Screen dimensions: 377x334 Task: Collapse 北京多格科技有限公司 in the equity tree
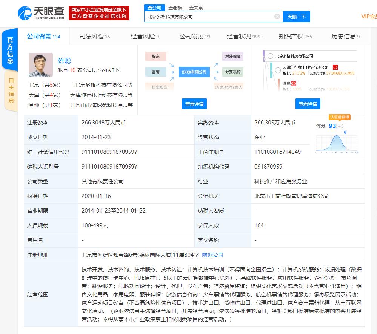click(x=271, y=56)
